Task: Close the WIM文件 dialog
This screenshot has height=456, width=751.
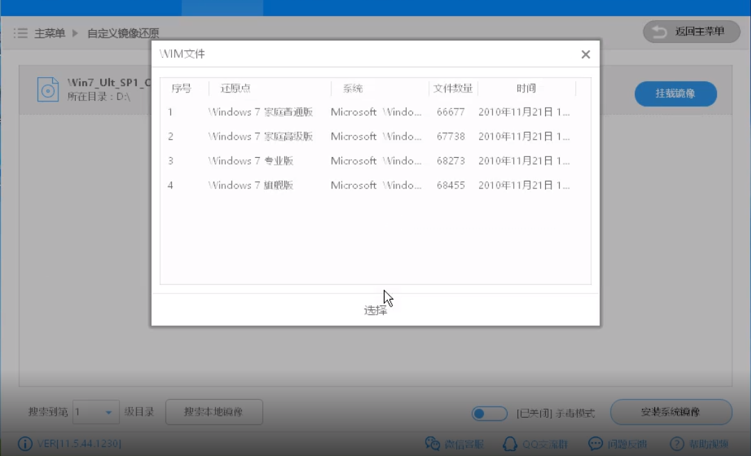Action: (586, 54)
